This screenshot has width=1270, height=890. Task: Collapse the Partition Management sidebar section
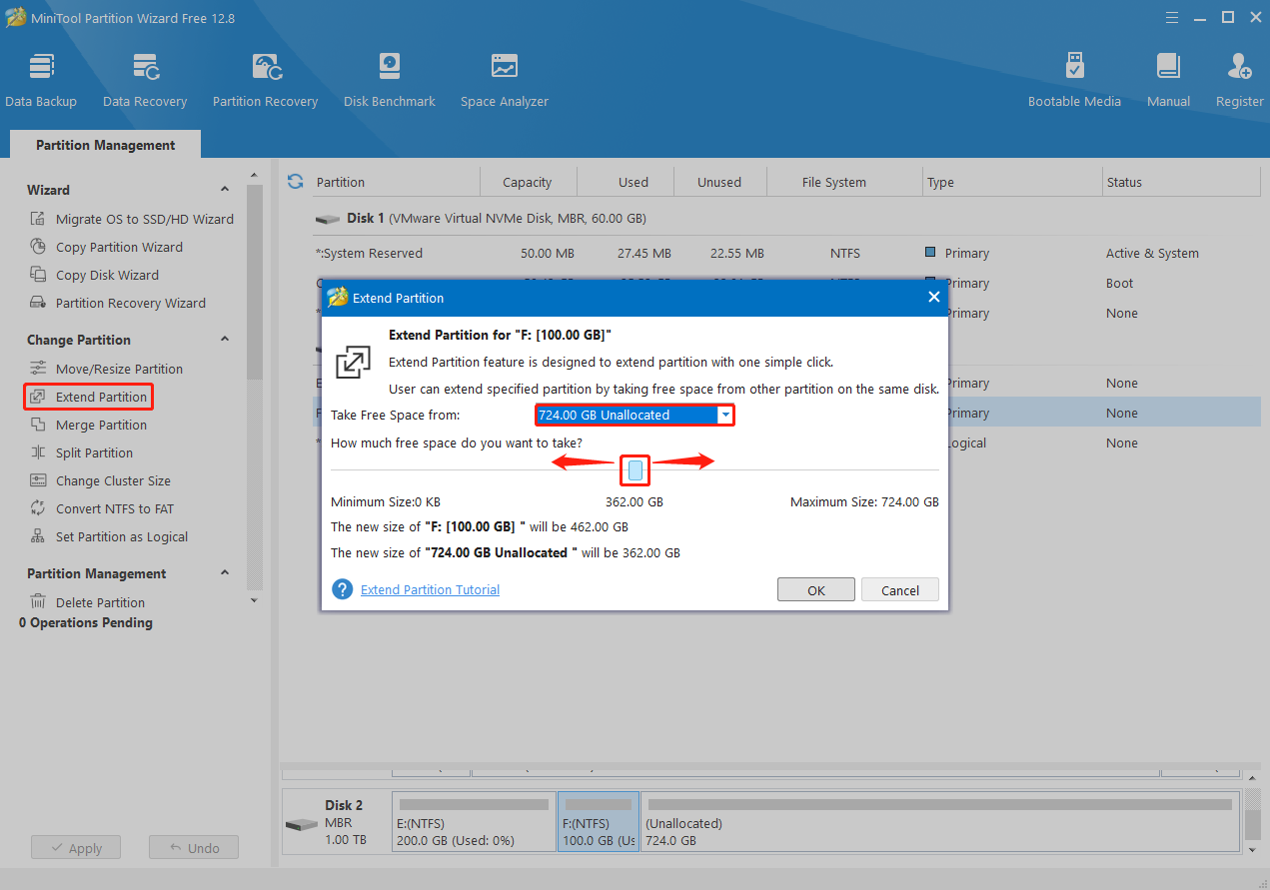pos(224,573)
